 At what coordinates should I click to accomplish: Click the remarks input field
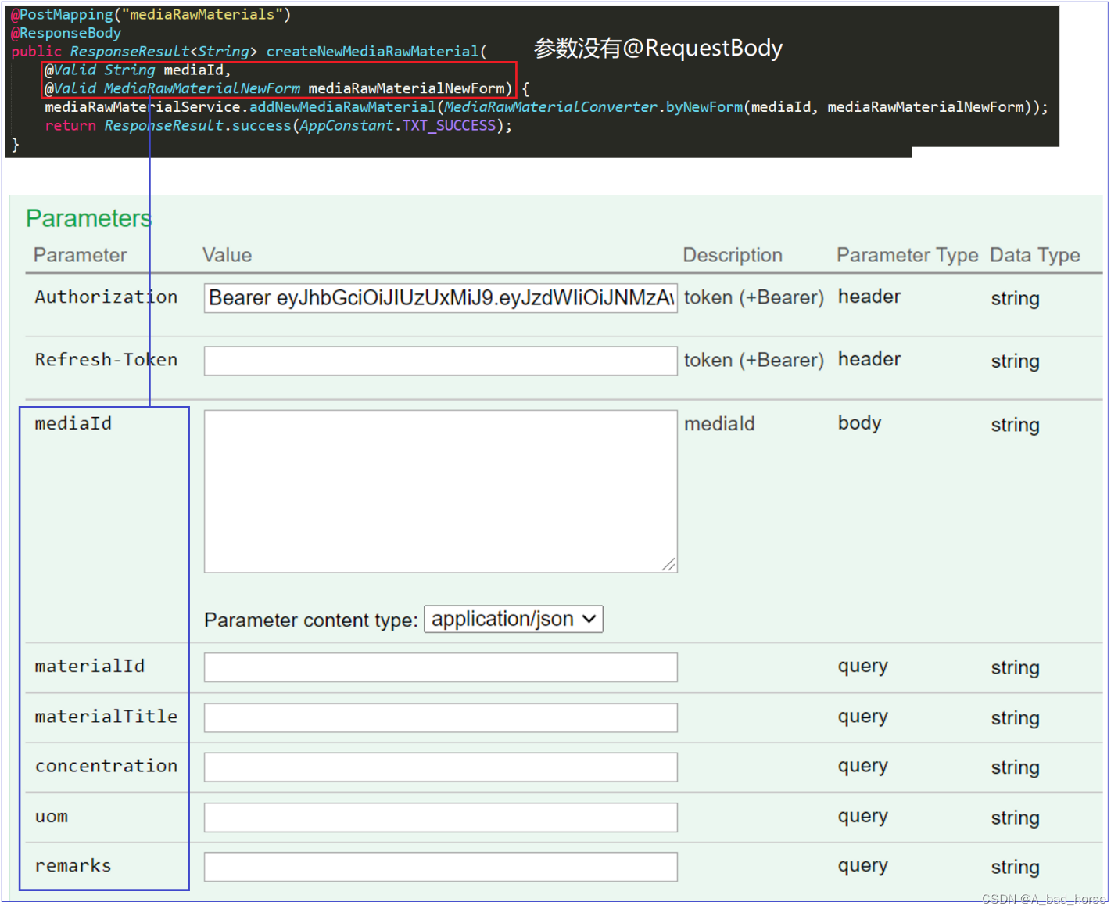click(440, 867)
